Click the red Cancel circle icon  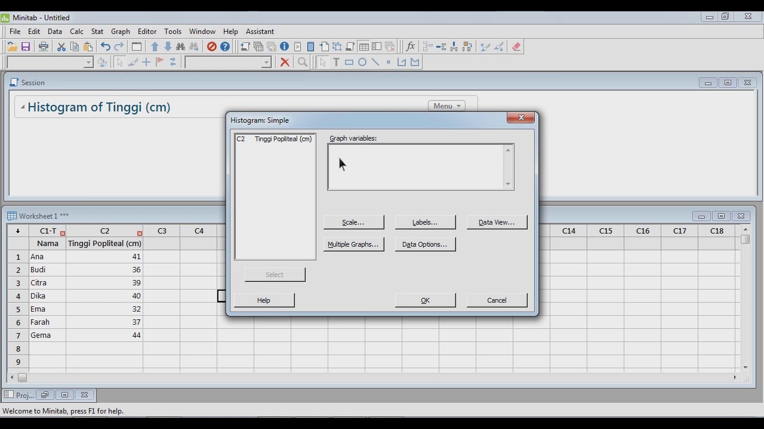click(212, 46)
